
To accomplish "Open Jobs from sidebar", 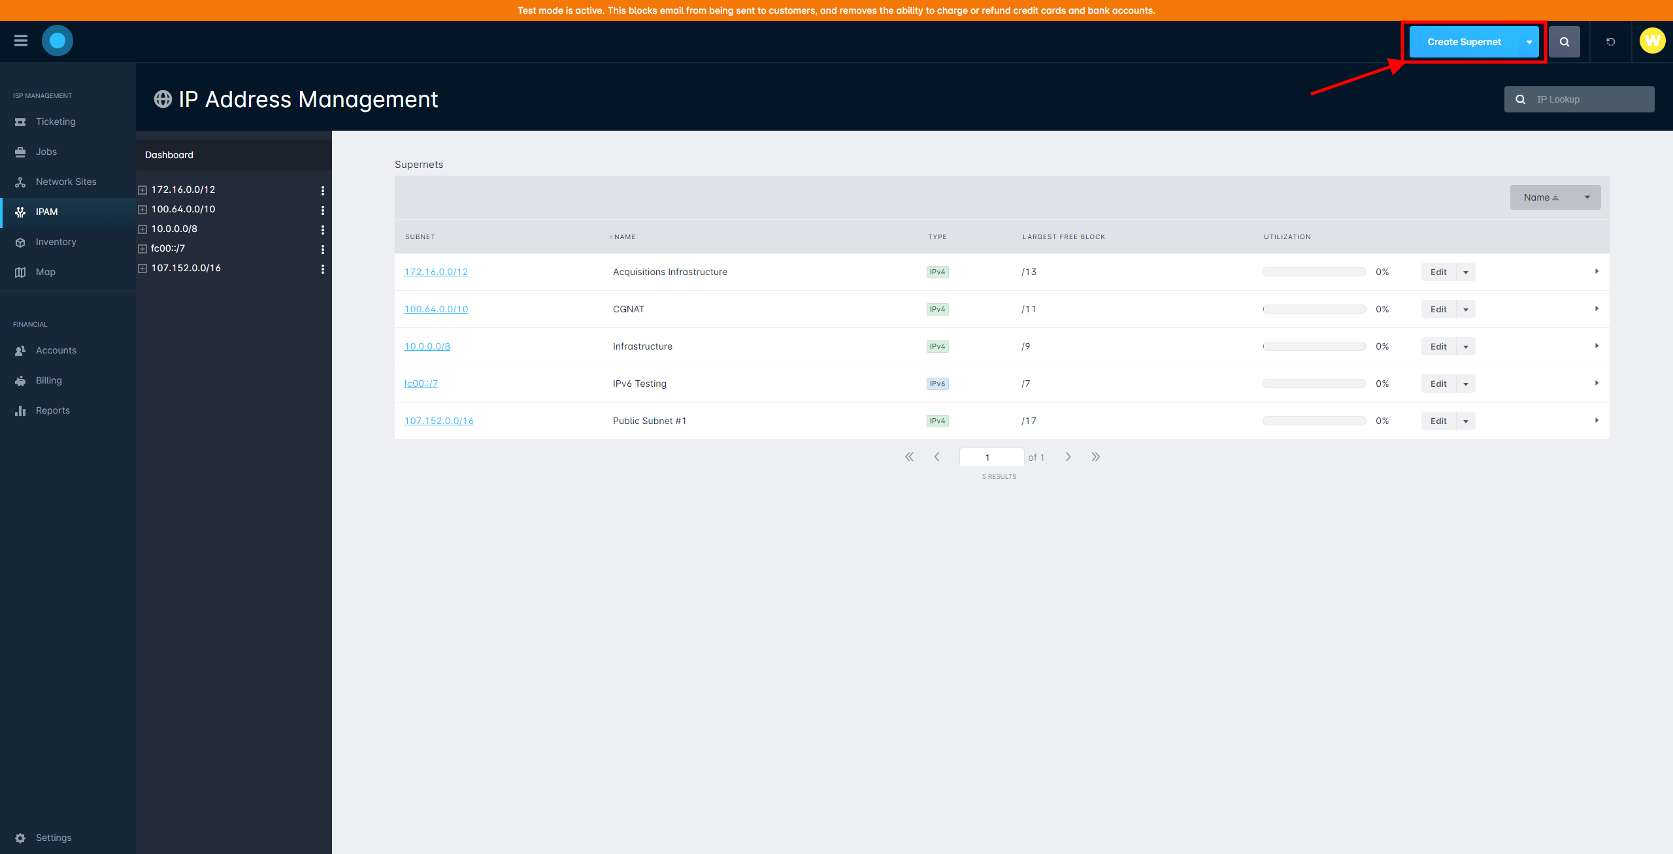I will pos(68,152).
